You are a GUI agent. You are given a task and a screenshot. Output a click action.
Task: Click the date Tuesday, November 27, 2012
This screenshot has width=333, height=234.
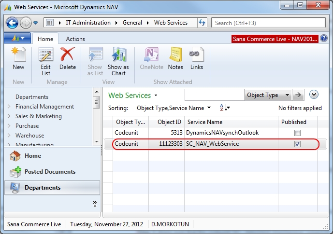click(x=106, y=224)
